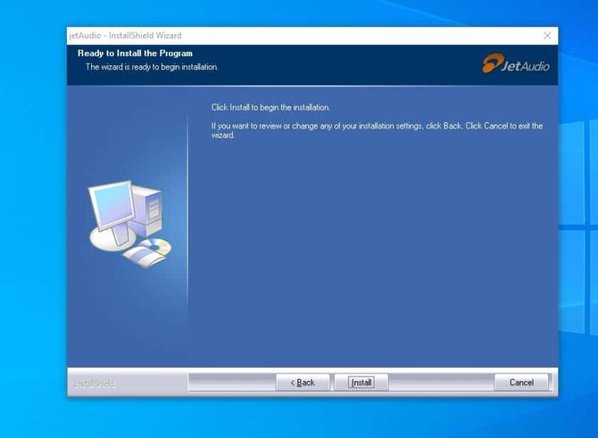This screenshot has width=598, height=438.
Task: Click 'The wizard is ready to begin installation' subtitle
Action: 152,67
